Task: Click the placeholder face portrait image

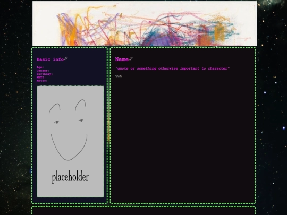Action: [71, 142]
